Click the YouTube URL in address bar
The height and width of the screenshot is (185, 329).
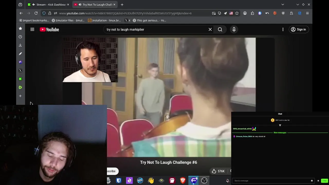[125, 13]
